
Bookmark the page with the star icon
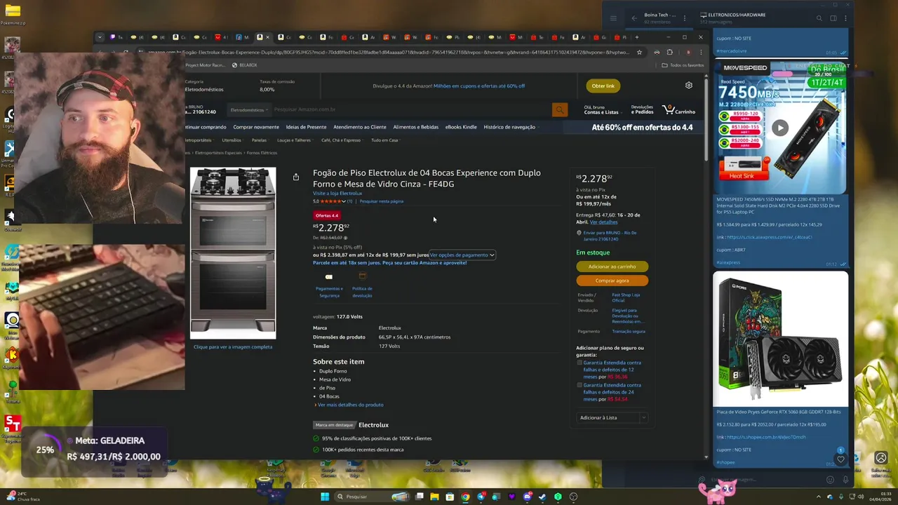pos(639,52)
